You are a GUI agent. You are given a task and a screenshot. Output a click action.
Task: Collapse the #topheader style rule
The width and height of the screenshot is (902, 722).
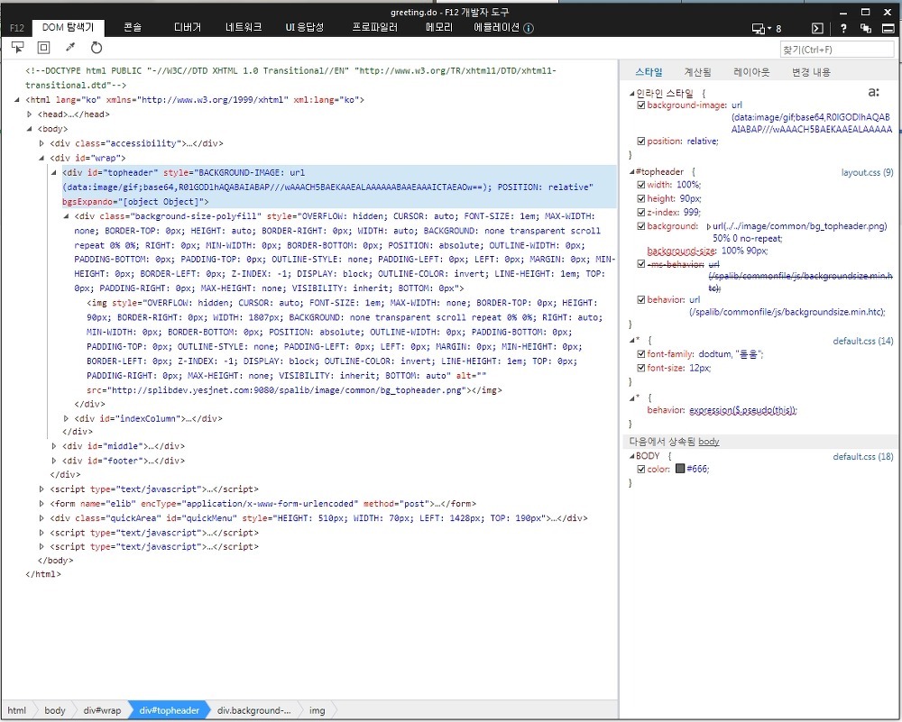pos(632,171)
